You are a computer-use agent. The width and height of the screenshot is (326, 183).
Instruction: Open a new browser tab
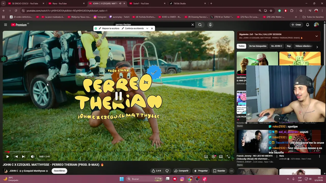(x=211, y=4)
